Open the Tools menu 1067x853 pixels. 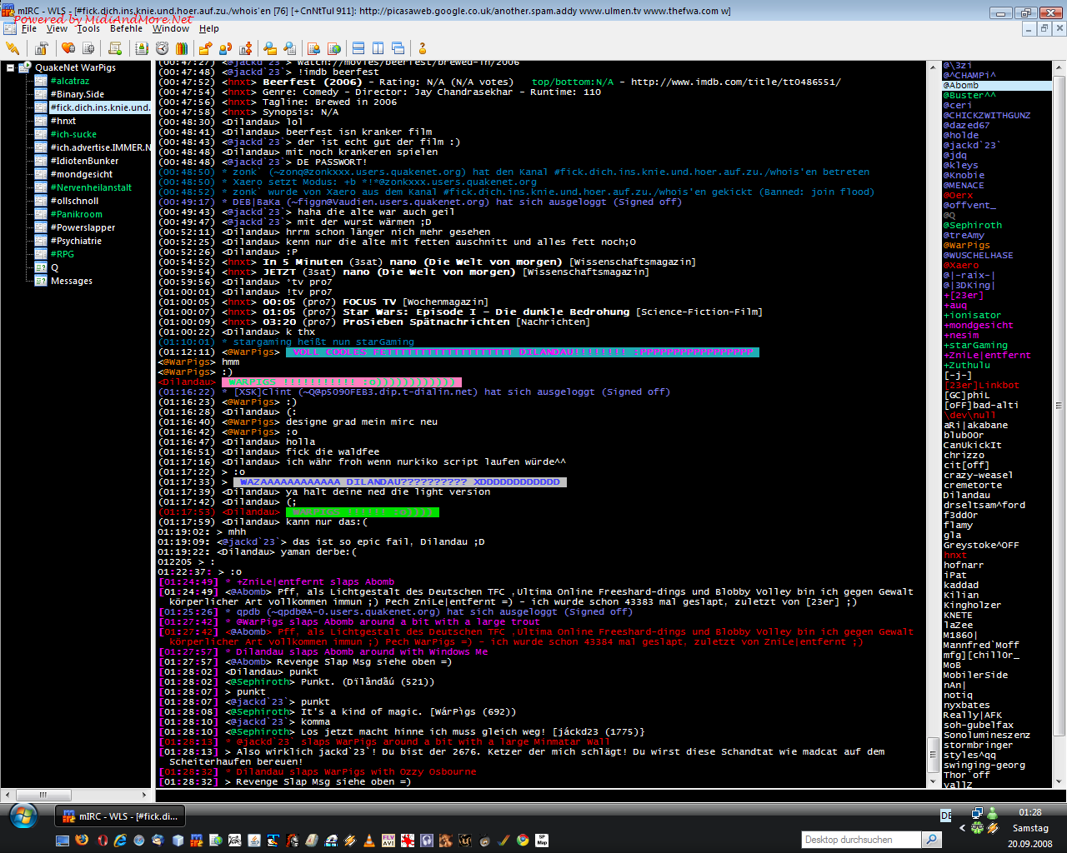(88, 28)
